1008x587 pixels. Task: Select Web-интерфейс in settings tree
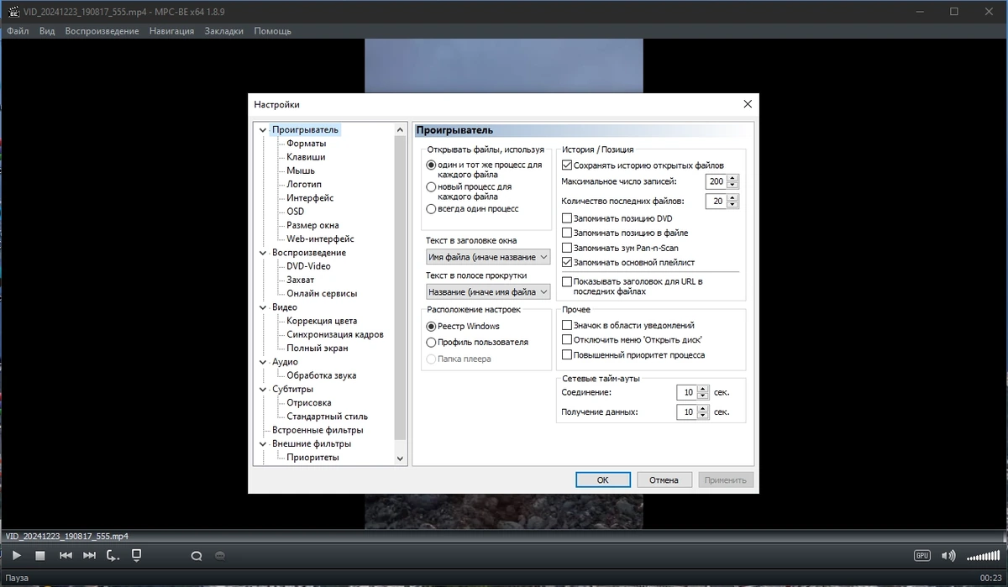(x=320, y=238)
